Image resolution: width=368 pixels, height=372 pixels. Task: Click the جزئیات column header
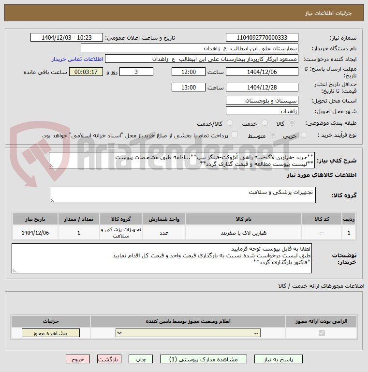[x=51, y=321]
